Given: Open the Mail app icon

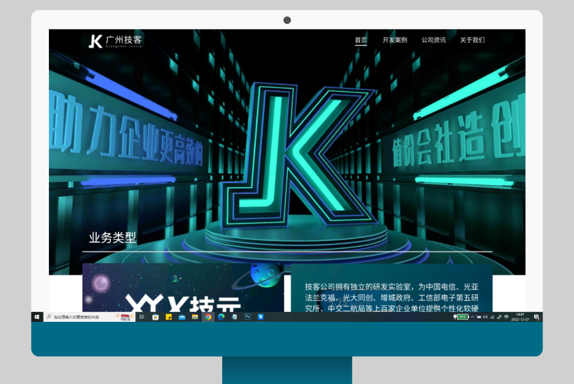Looking at the screenshot, I should click(x=182, y=317).
